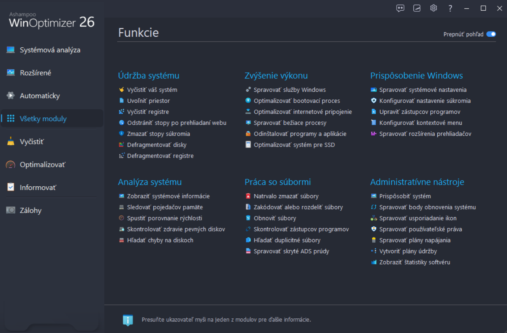Click the icon for Spravovať systémové nastavenia
Image resolution: width=507 pixels, height=333 pixels.
[373, 90]
